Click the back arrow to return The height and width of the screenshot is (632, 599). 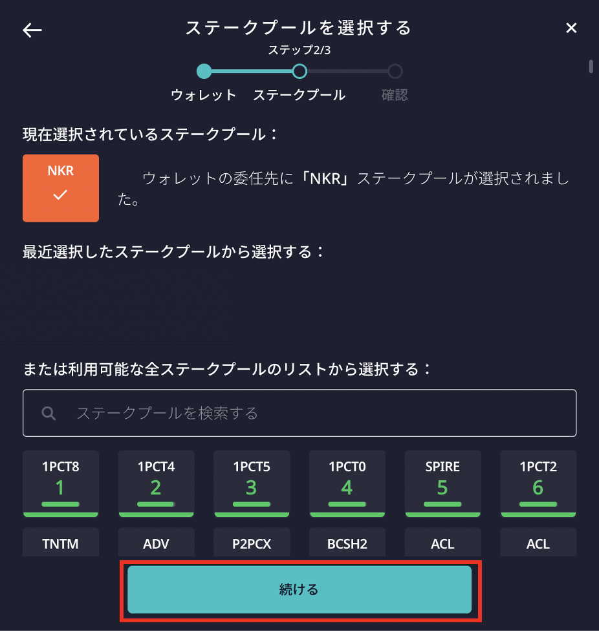tap(31, 28)
